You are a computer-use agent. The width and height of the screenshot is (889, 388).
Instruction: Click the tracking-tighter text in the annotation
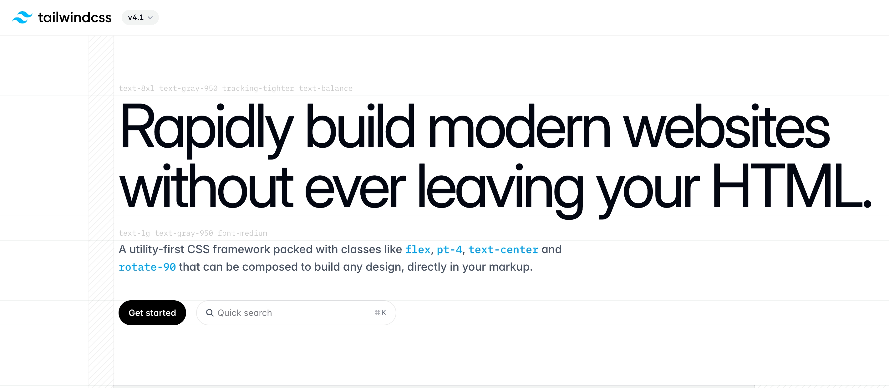pos(258,88)
